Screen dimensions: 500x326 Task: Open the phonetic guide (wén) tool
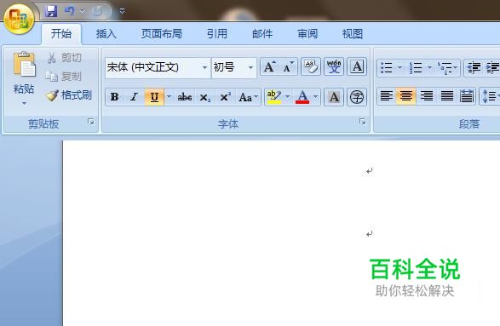pos(334,67)
